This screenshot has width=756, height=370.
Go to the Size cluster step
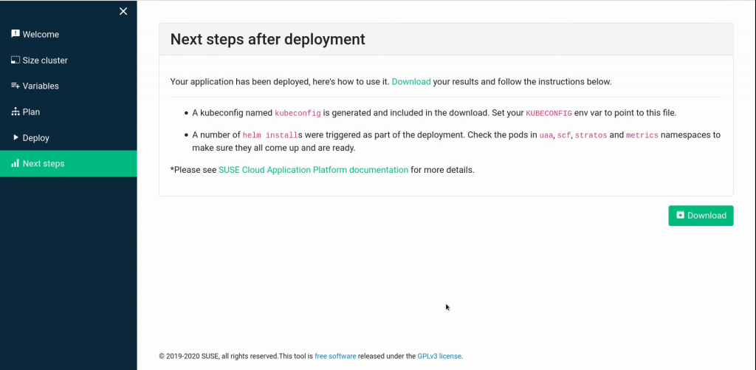pos(45,60)
